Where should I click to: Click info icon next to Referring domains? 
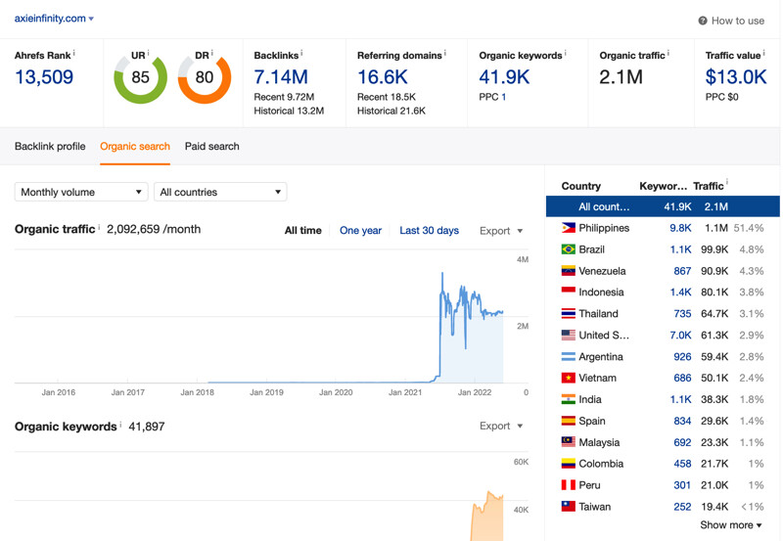[445, 53]
